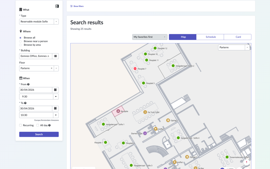This screenshot has height=169, width=270.
Task: Open the My favorites first sort dropdown
Action: pos(150,37)
